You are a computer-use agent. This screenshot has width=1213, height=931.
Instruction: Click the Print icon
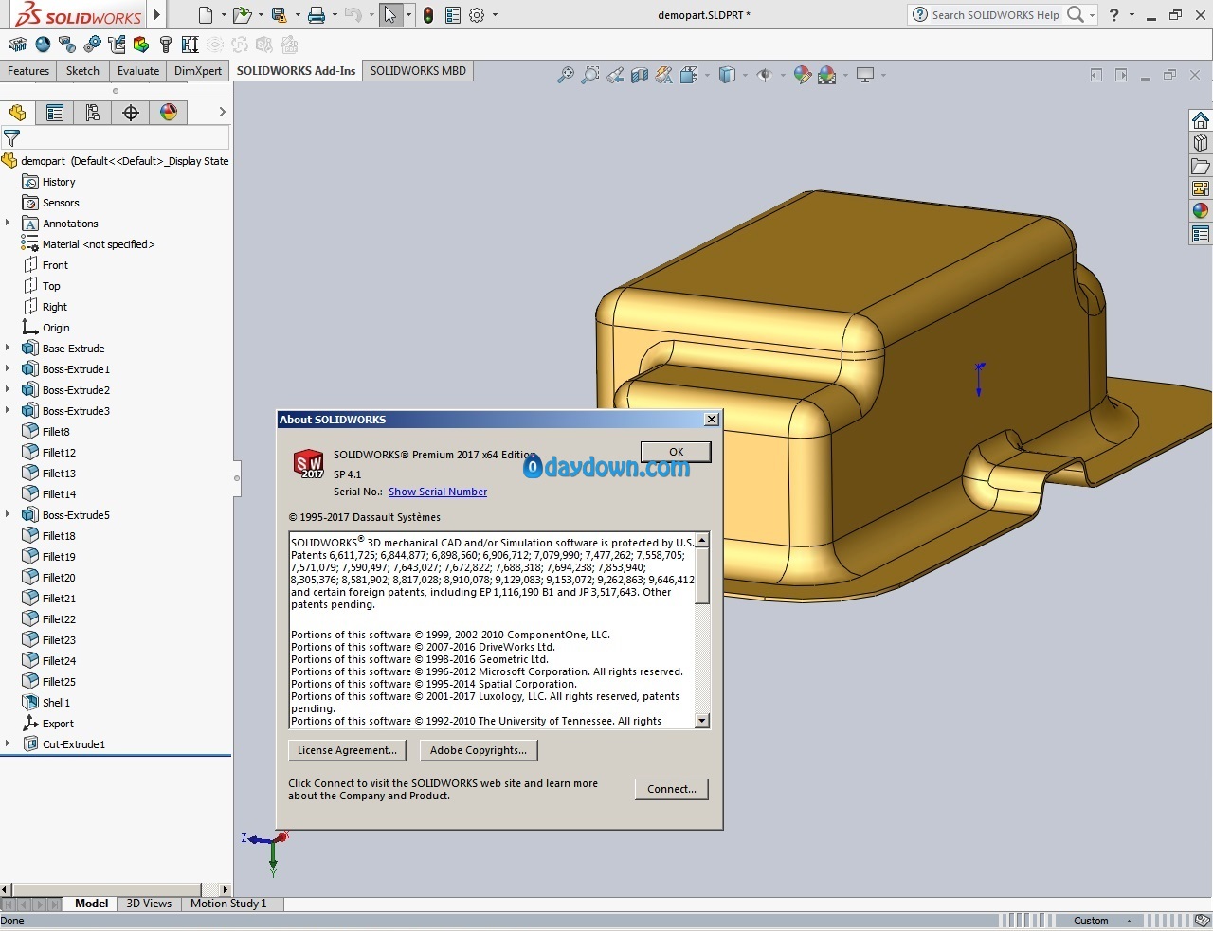pos(317,15)
